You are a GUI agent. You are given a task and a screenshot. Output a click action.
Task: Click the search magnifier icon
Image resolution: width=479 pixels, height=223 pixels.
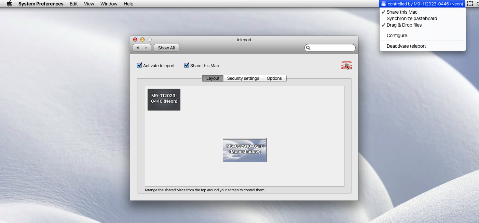(308, 48)
